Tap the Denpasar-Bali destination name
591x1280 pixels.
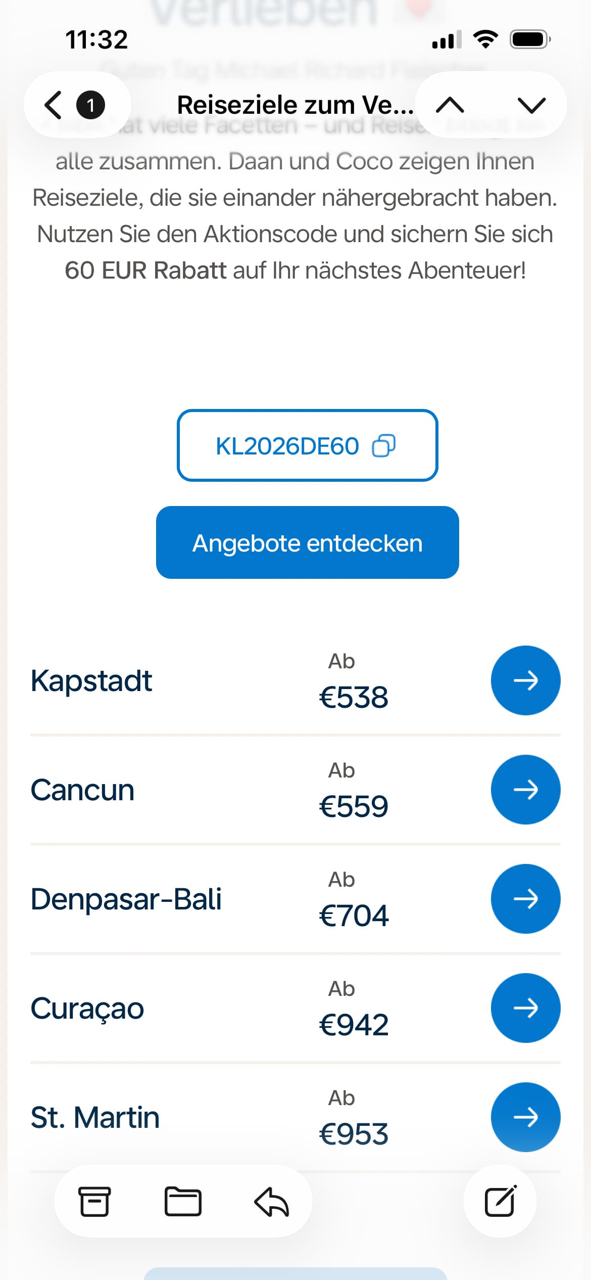[126, 899]
